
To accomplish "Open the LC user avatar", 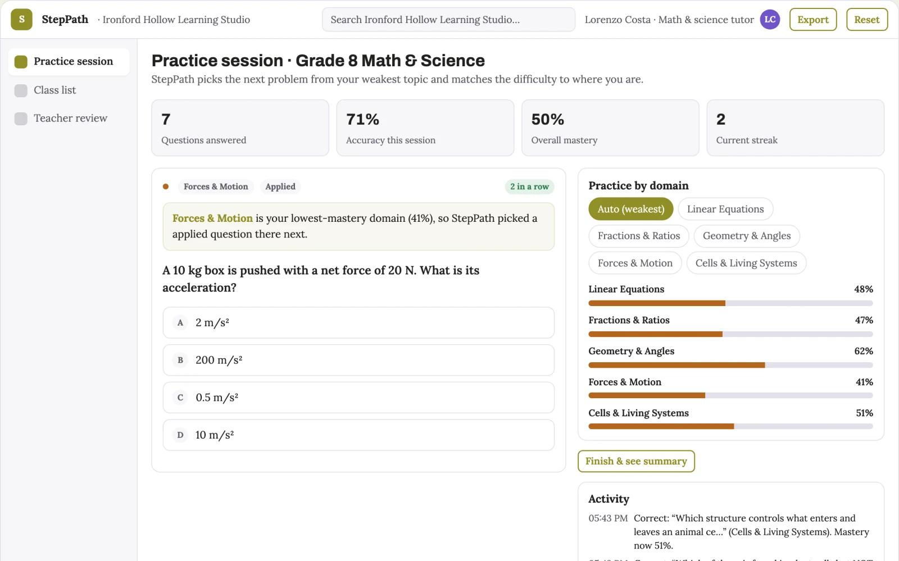I will 770,19.
